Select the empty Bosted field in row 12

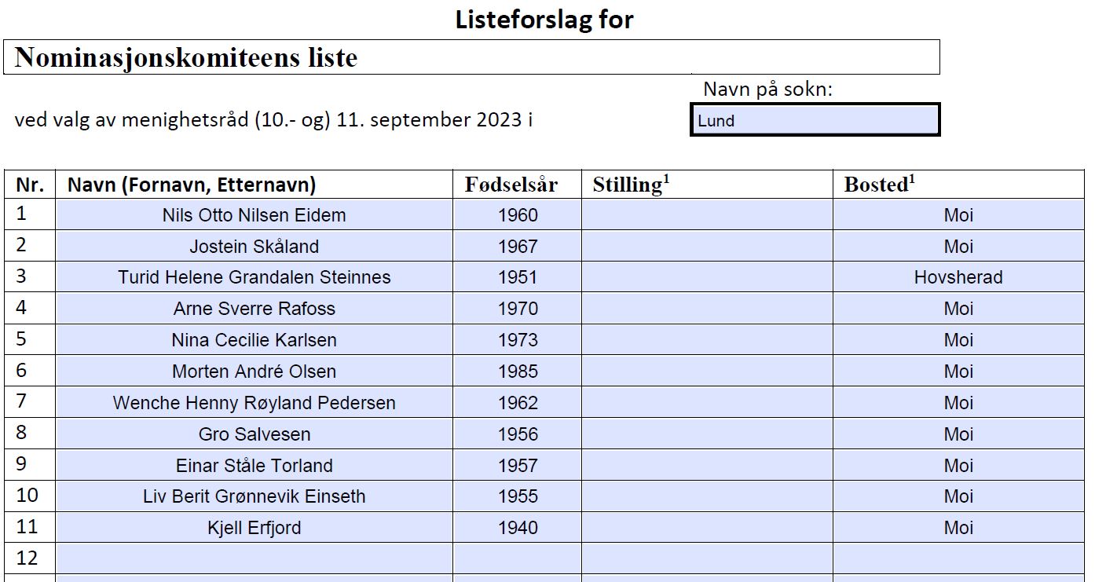(x=958, y=558)
